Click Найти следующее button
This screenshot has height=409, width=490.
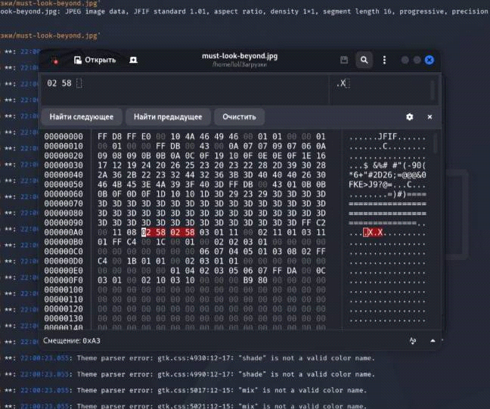click(x=82, y=117)
